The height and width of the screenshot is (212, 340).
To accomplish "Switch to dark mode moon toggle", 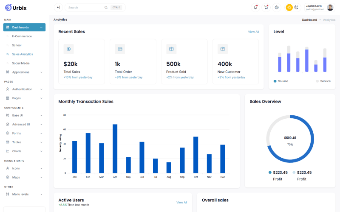I will click(297, 7).
